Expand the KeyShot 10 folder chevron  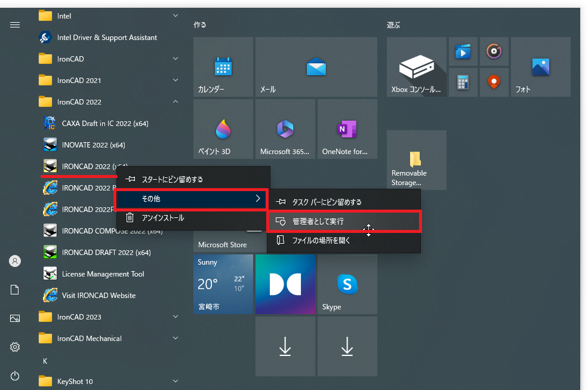[175, 382]
